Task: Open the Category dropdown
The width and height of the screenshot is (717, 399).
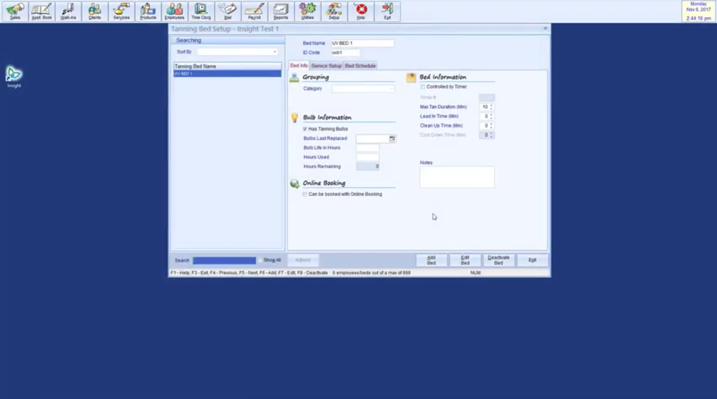Action: (391, 89)
